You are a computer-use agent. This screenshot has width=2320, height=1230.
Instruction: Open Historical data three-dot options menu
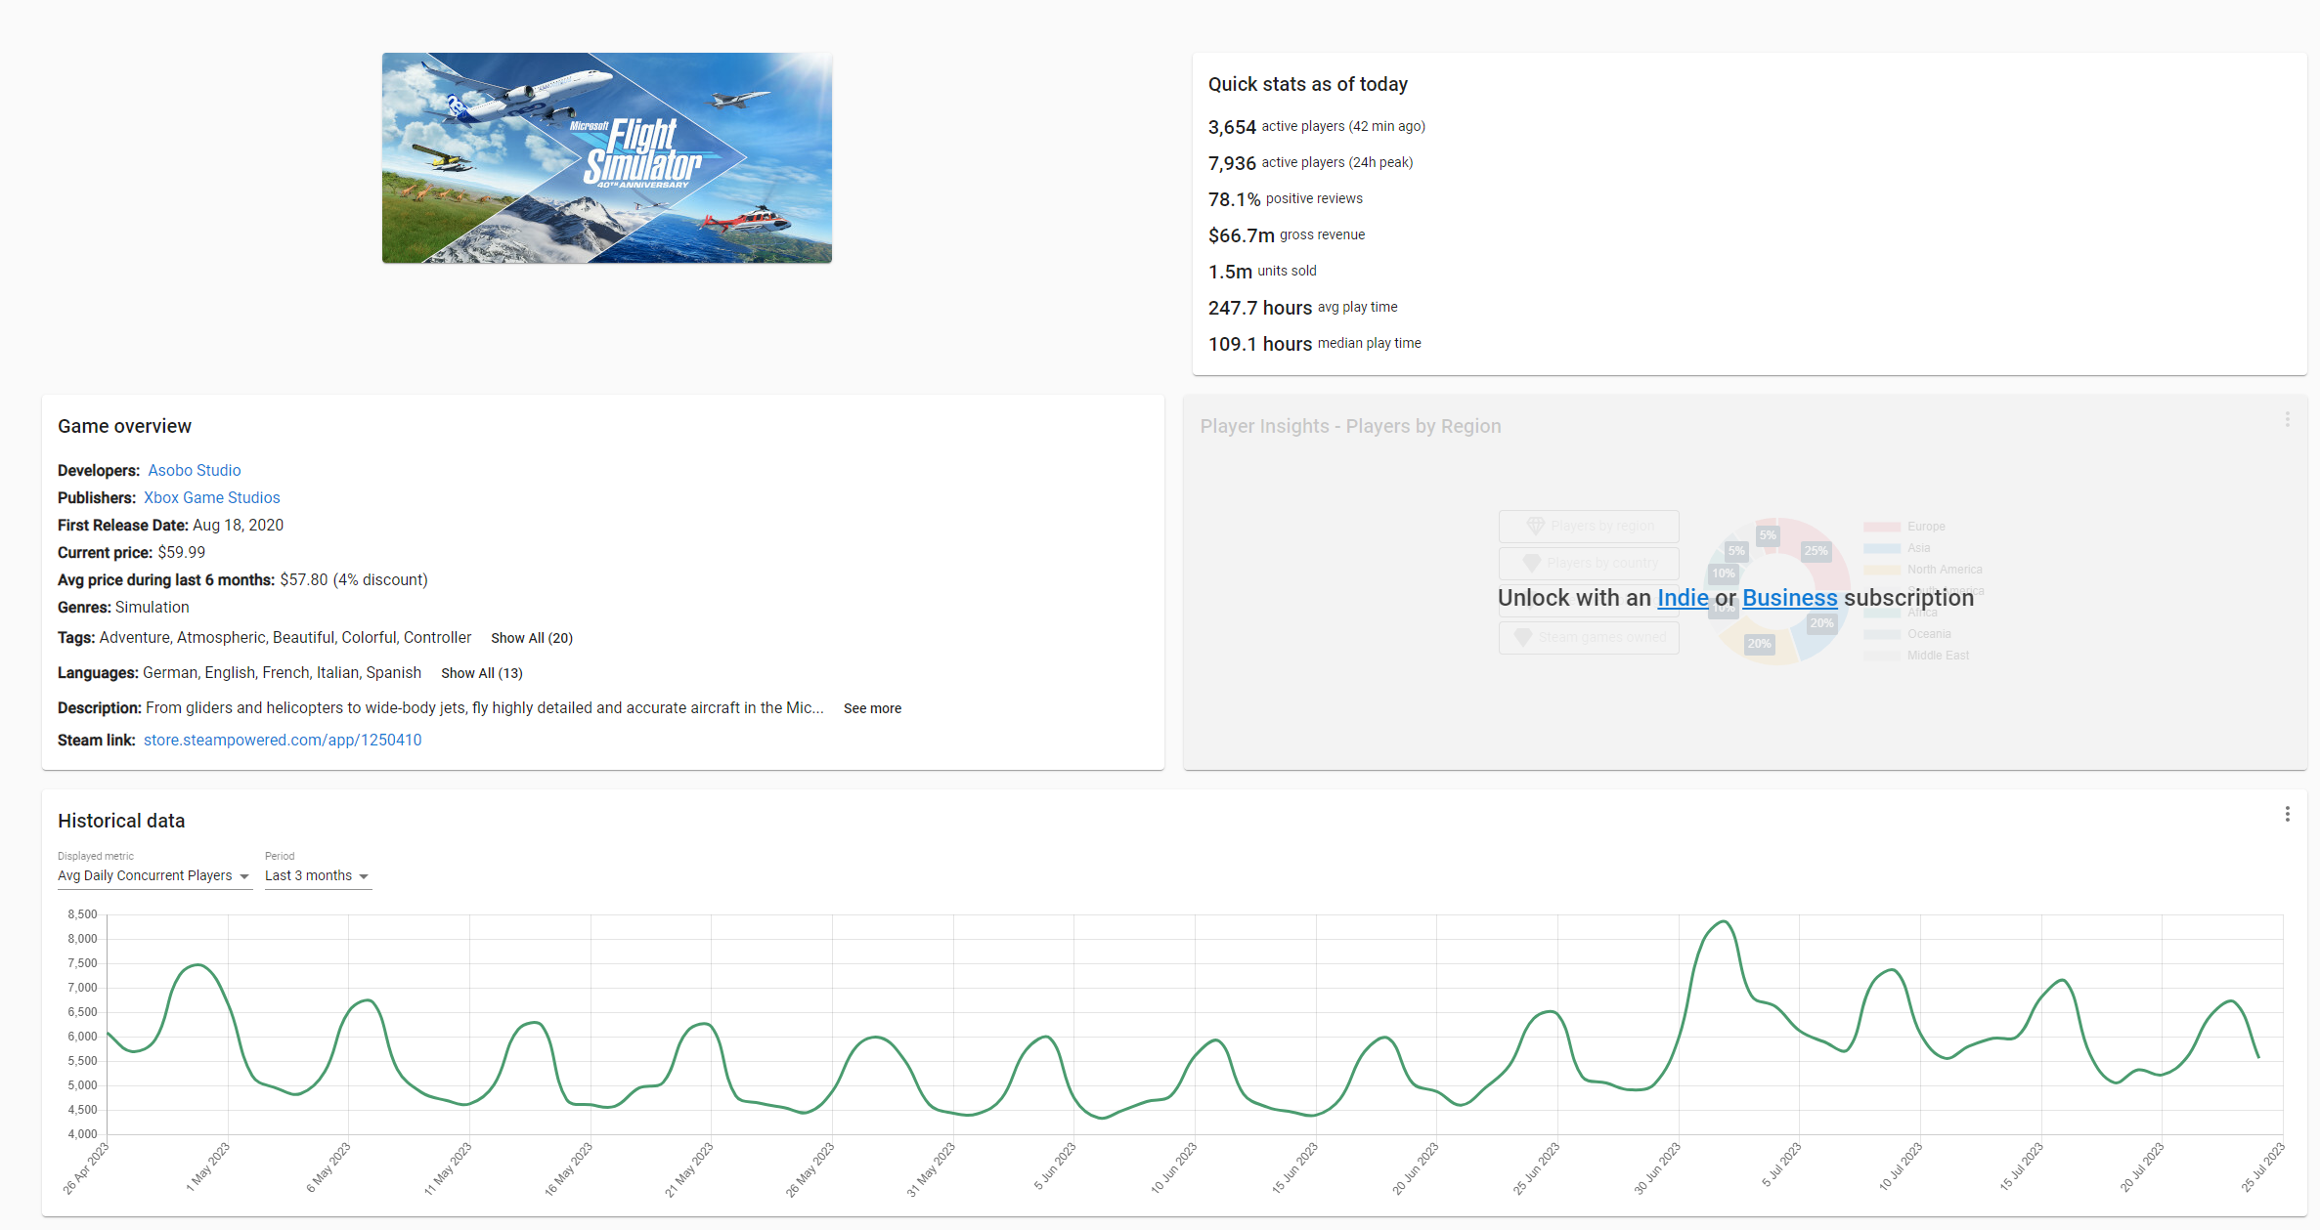tap(2287, 814)
